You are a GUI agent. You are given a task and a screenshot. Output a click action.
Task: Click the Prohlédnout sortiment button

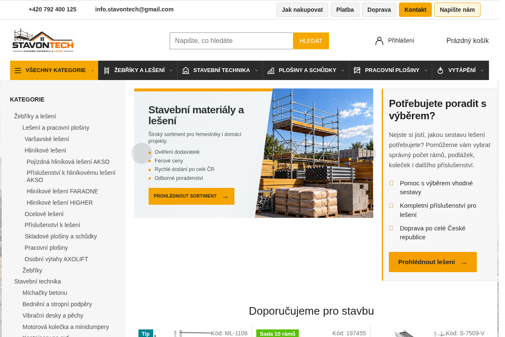[x=191, y=196]
